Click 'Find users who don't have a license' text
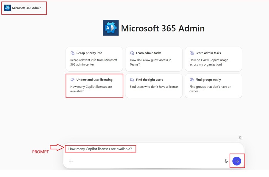The height and width of the screenshot is (177, 269). tap(154, 87)
